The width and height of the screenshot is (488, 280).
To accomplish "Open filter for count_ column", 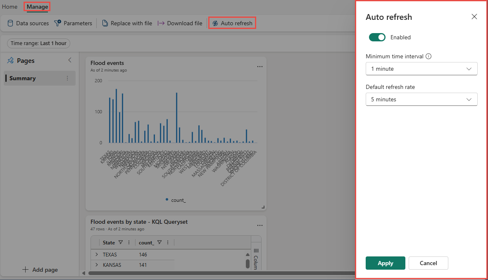I will point(159,242).
